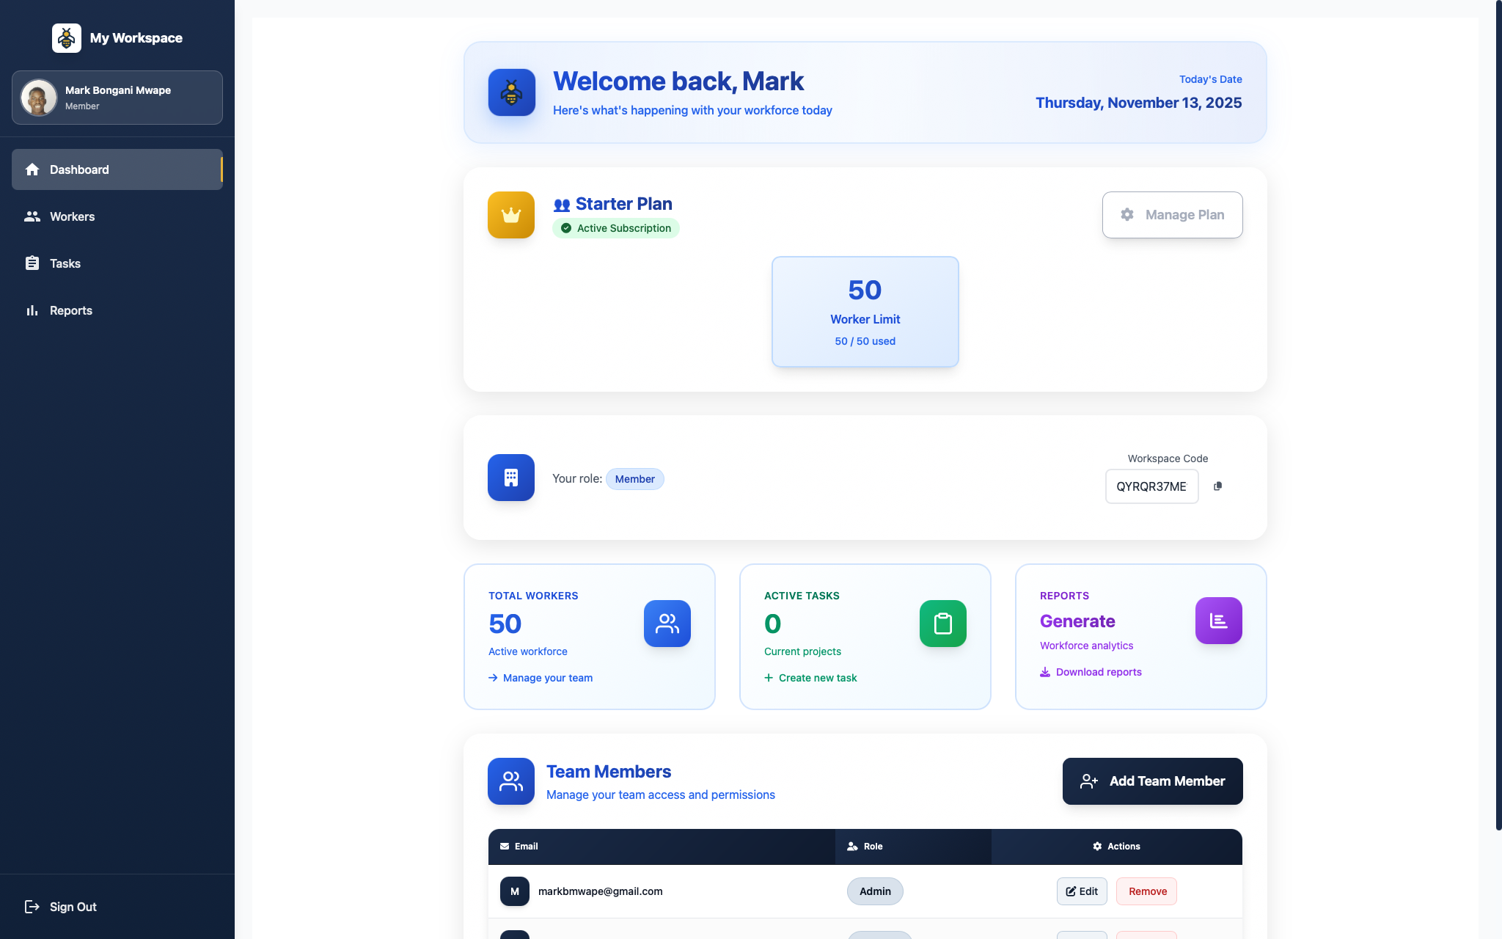Click the Actions column header
The height and width of the screenshot is (939, 1502).
[1116, 846]
